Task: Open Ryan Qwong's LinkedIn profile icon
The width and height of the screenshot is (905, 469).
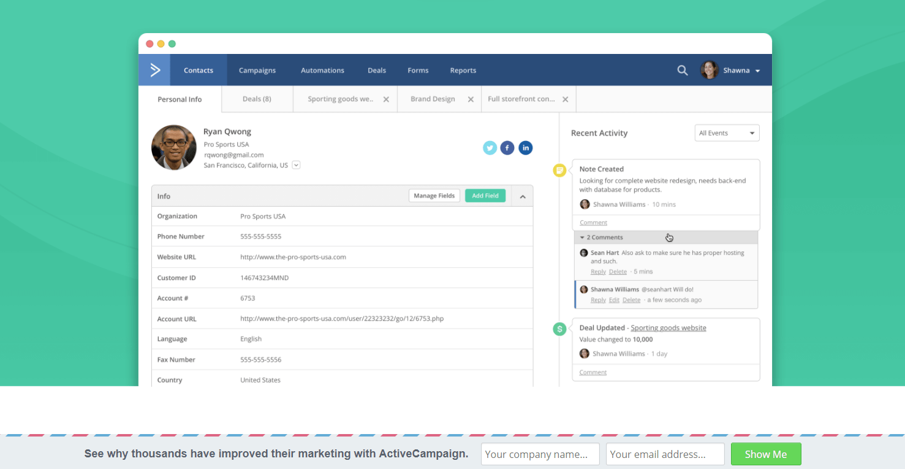Action: pos(526,148)
